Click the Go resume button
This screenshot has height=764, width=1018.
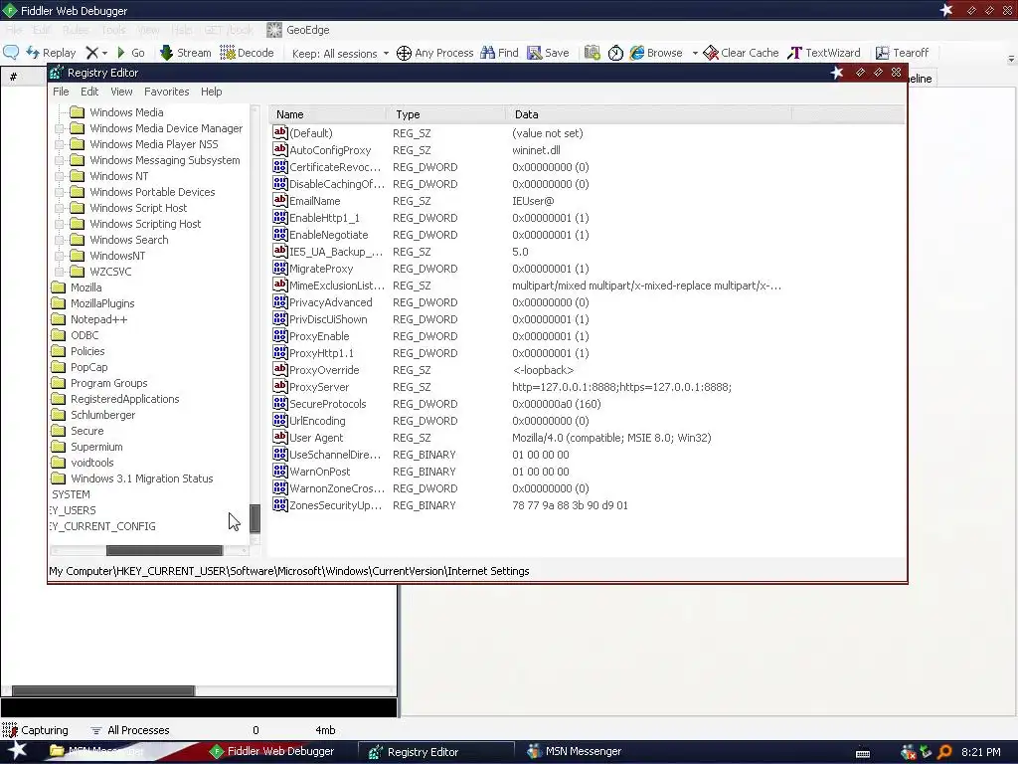click(x=130, y=53)
